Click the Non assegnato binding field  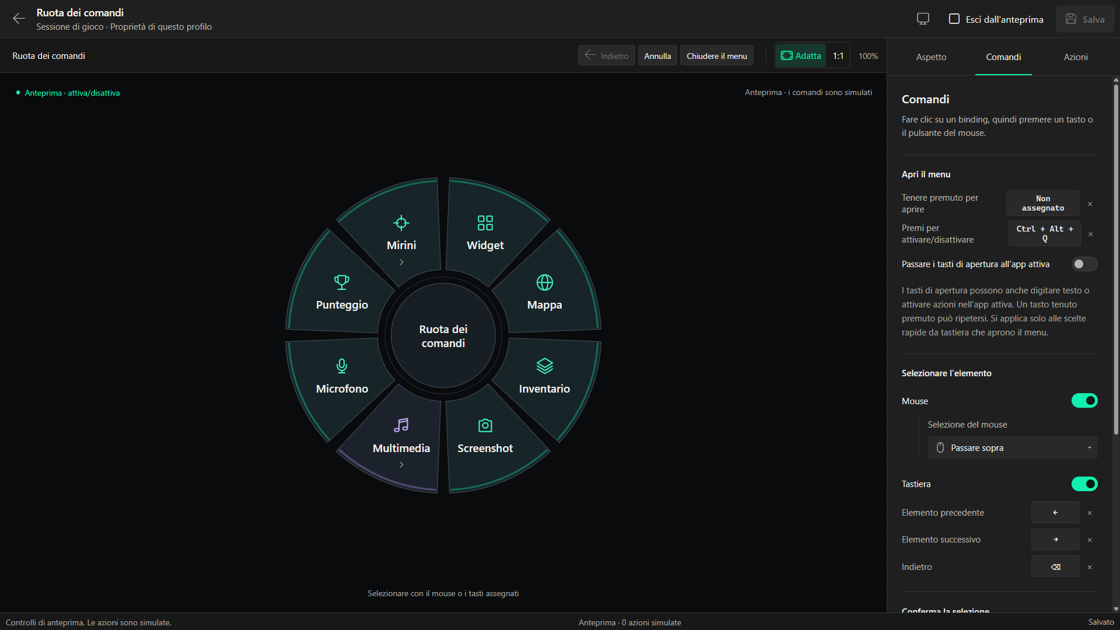click(1043, 204)
